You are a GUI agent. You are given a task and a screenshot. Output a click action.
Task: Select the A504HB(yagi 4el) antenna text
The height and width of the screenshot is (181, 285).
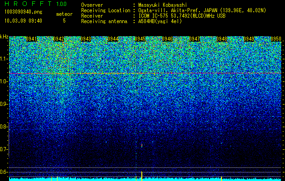click(160, 21)
